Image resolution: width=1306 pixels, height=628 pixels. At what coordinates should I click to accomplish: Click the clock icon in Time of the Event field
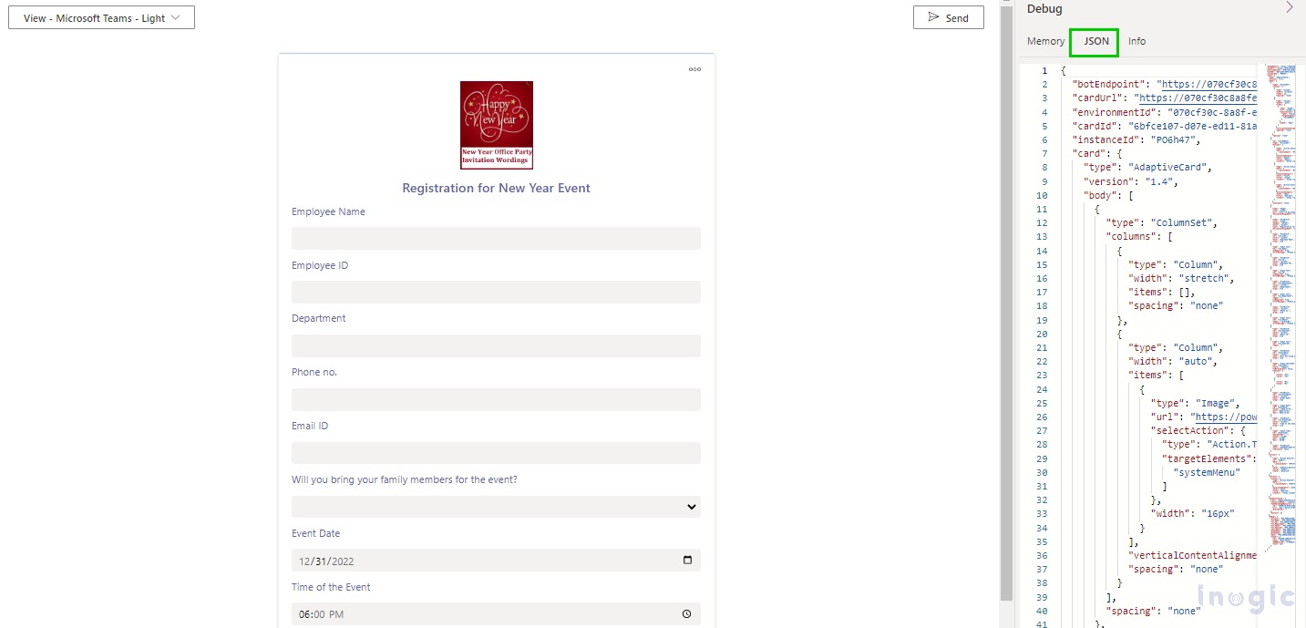point(687,614)
